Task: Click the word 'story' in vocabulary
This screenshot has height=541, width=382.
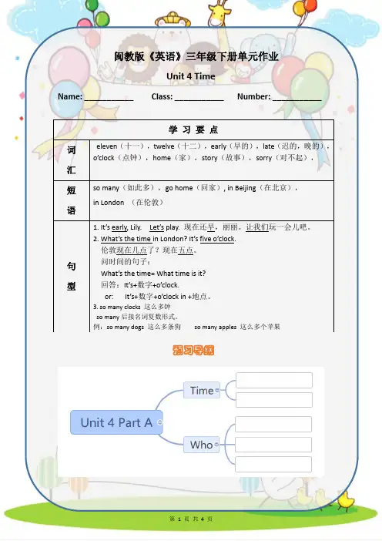Action: point(209,158)
